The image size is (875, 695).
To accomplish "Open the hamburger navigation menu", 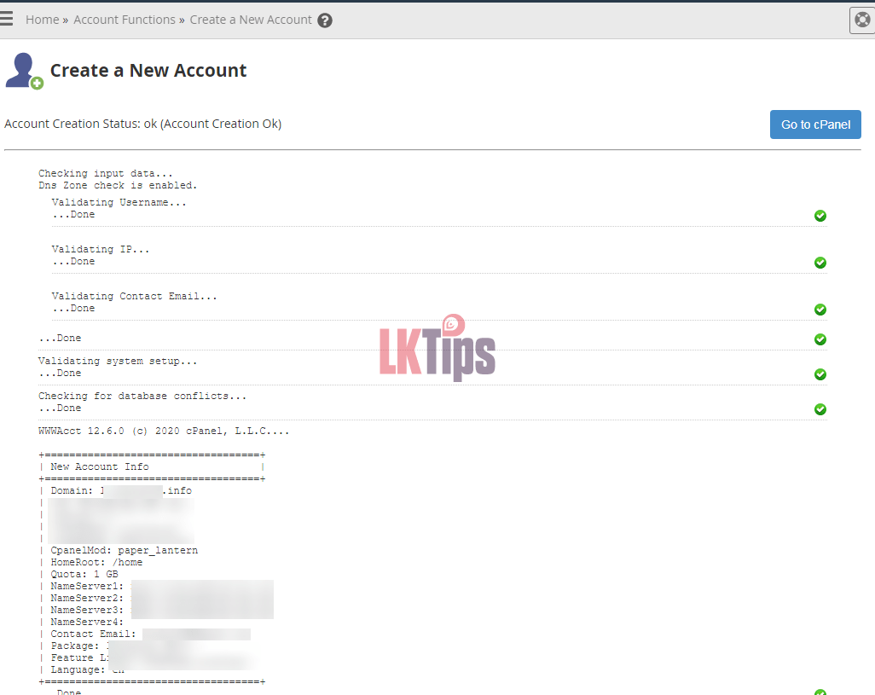I will tap(7, 19).
